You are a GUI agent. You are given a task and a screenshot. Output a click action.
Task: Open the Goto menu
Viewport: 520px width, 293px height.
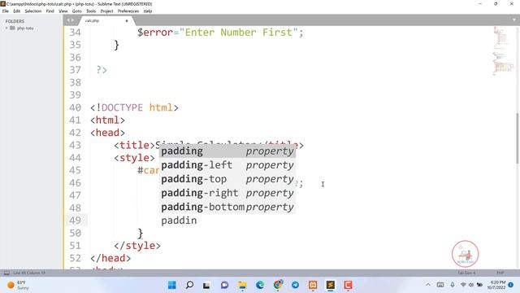point(76,11)
